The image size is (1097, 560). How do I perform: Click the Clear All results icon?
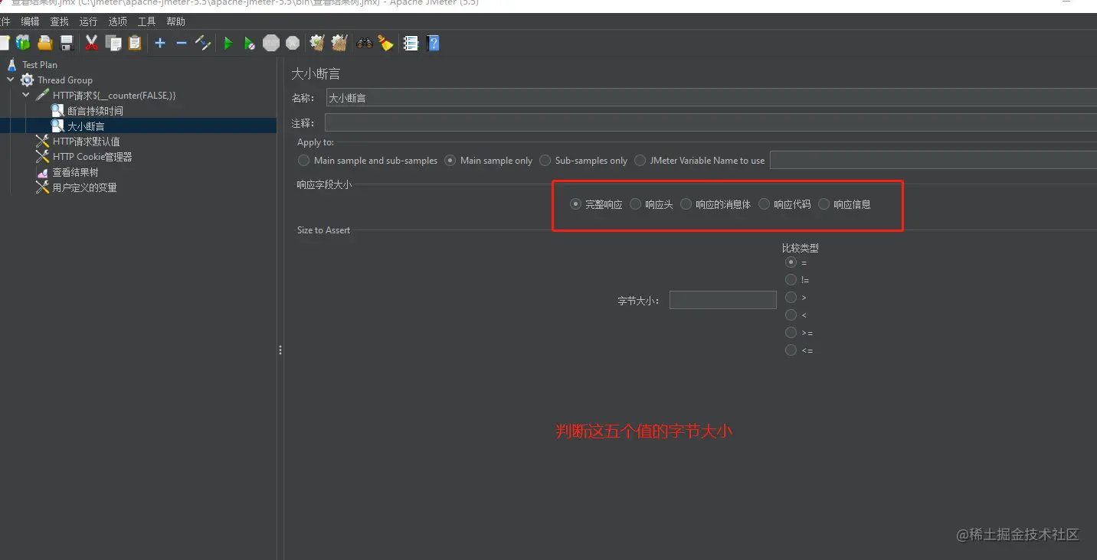coord(339,43)
